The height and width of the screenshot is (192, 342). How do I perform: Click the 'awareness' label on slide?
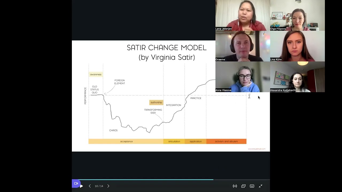point(96,74)
